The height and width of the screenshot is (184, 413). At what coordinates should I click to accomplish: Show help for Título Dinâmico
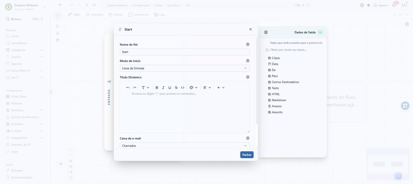248,77
